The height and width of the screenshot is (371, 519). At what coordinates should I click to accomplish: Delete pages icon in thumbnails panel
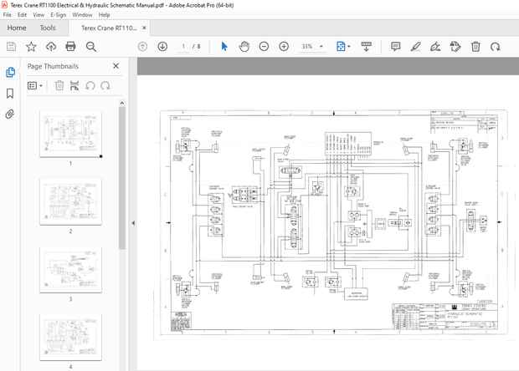click(59, 86)
